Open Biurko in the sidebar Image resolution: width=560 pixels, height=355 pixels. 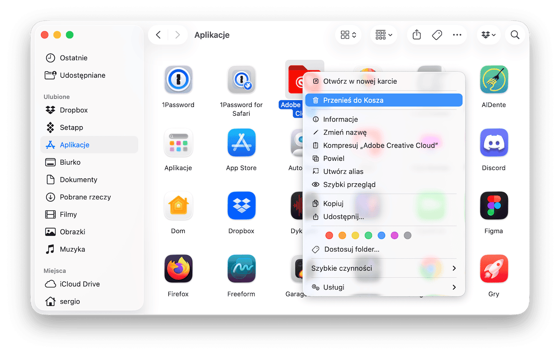point(89,162)
